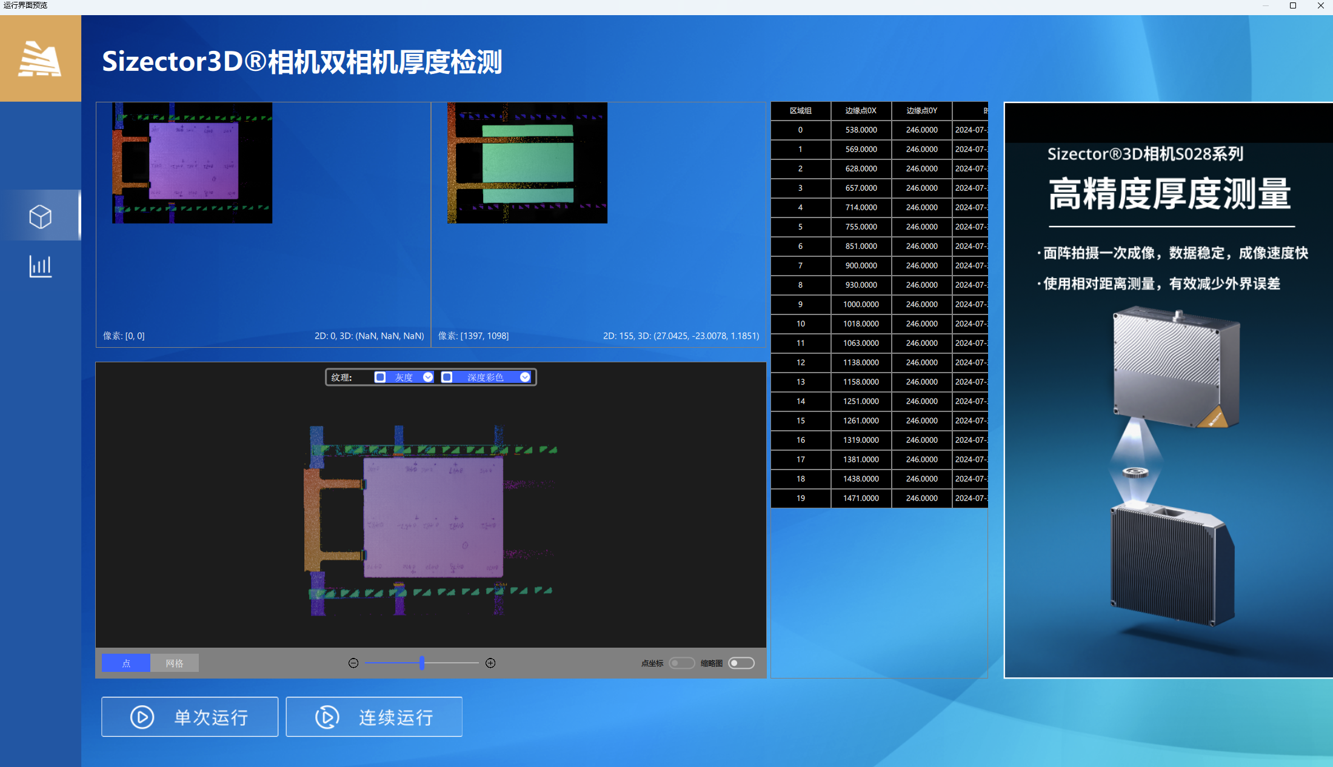Select the cell with value 755.0000
The height and width of the screenshot is (767, 1333).
click(861, 227)
